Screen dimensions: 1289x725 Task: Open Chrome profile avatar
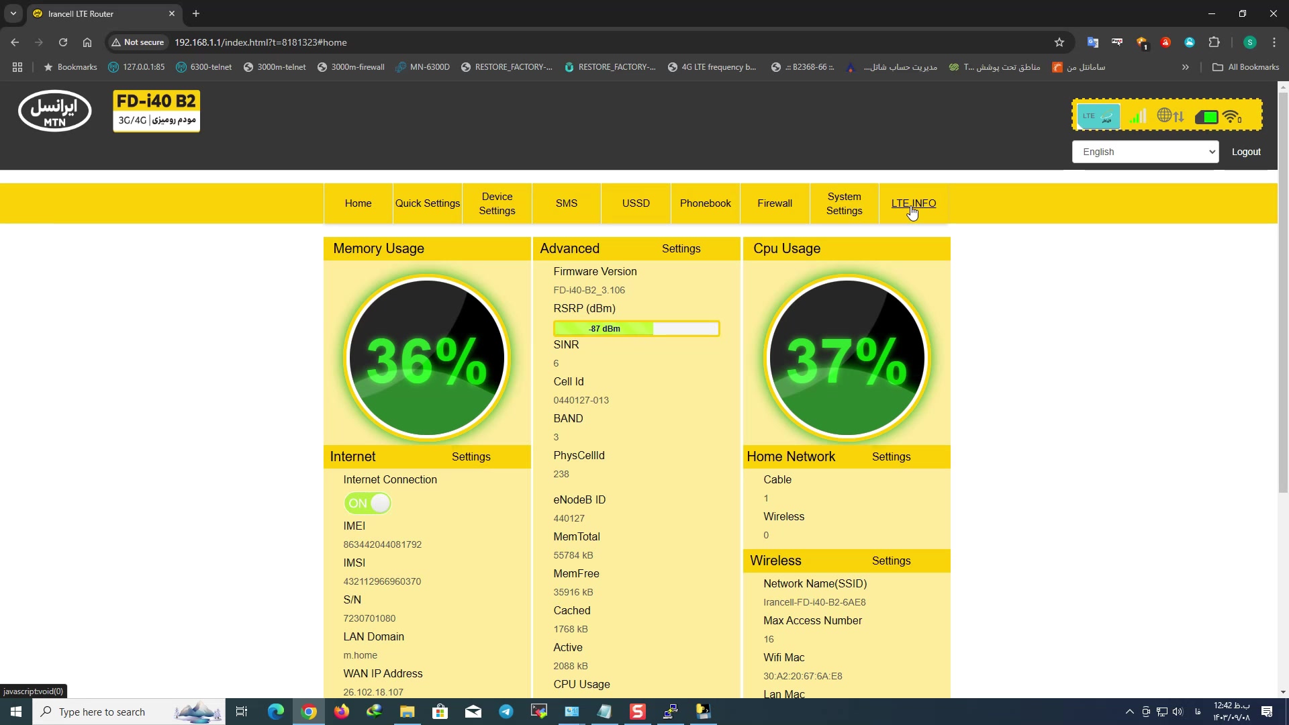tap(1249, 42)
